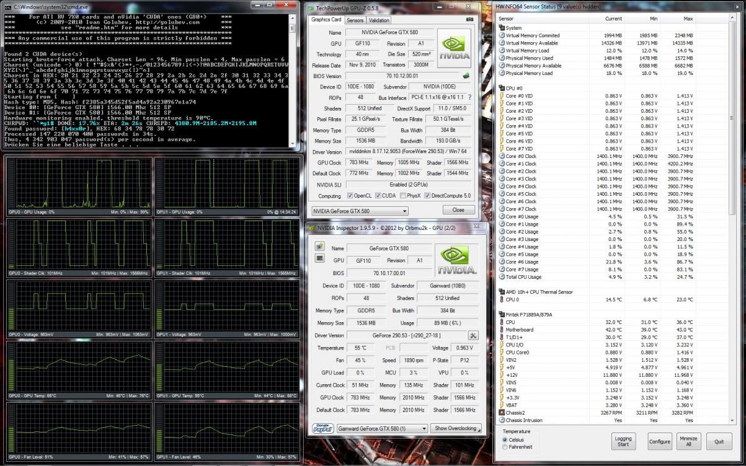Toggle the PhysX checkbox
This screenshot has width=746, height=466.
point(403,196)
